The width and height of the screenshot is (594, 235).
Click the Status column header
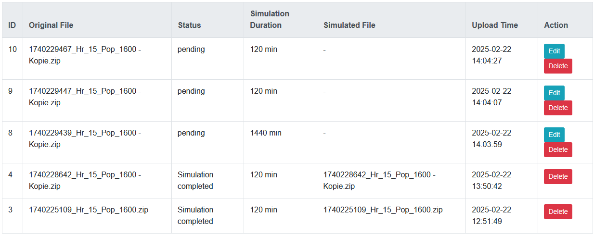[189, 25]
